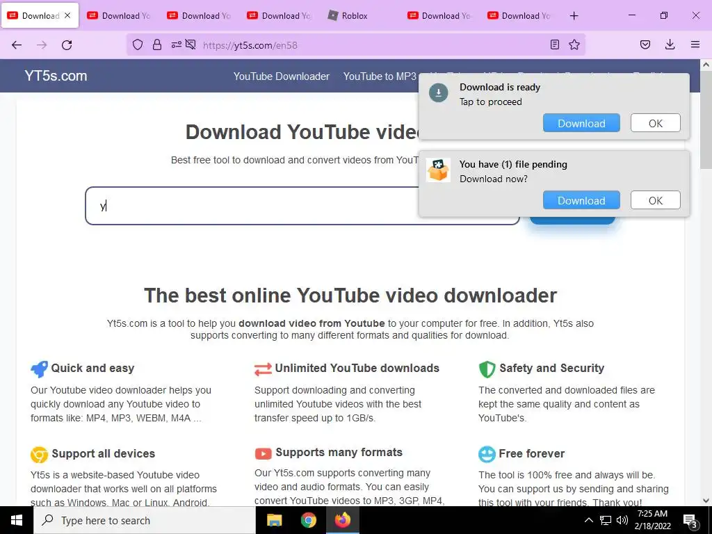The height and width of the screenshot is (534, 712).
Task: Reload the current page
Action: (x=67, y=45)
